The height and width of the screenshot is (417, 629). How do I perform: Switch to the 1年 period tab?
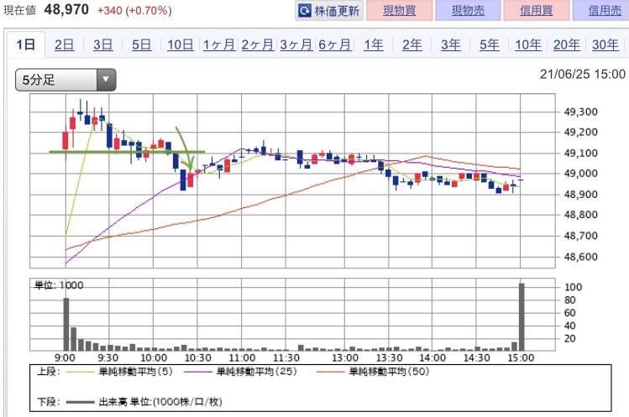pos(374,44)
